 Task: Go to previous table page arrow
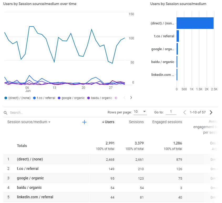(x=184, y=112)
